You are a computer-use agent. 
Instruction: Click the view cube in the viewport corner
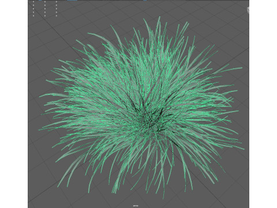[248, 10]
